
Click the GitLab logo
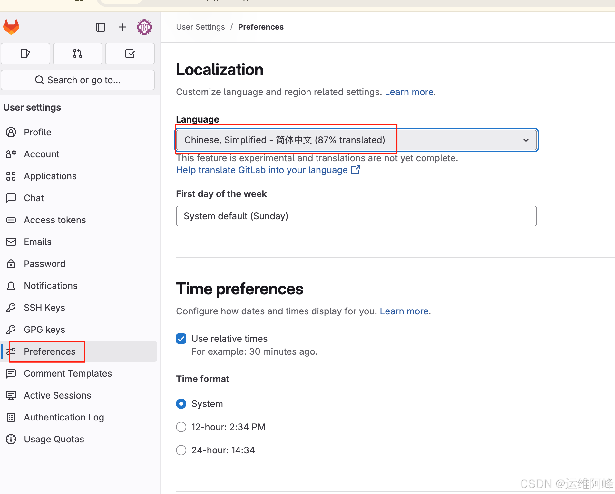tap(11, 27)
